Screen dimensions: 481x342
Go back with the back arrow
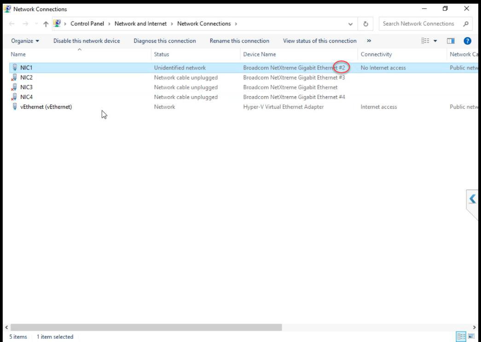coord(12,23)
